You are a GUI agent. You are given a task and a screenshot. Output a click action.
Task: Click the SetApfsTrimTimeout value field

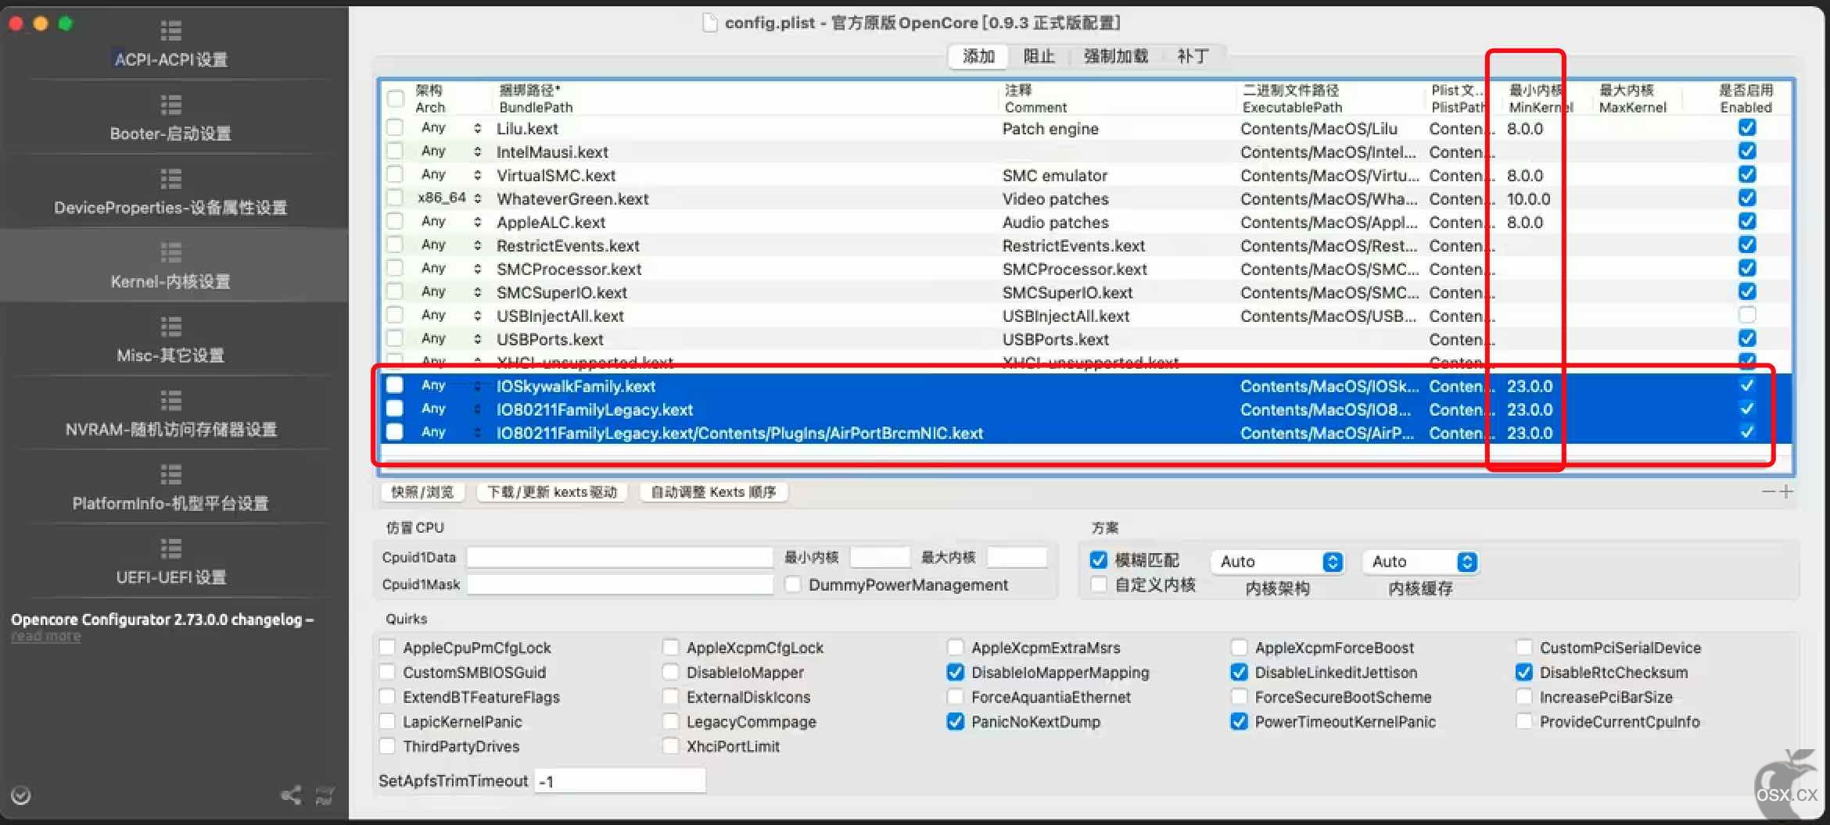619,780
